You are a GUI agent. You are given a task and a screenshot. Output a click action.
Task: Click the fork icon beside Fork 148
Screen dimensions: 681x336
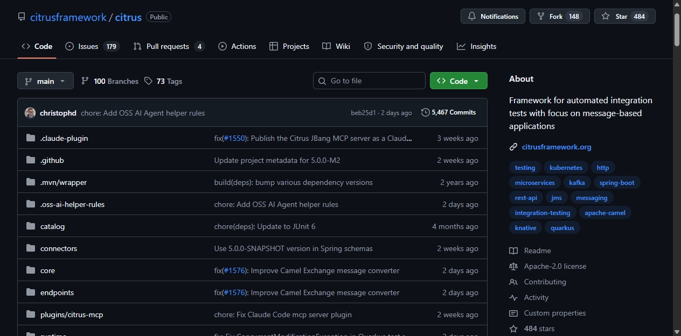[540, 17]
